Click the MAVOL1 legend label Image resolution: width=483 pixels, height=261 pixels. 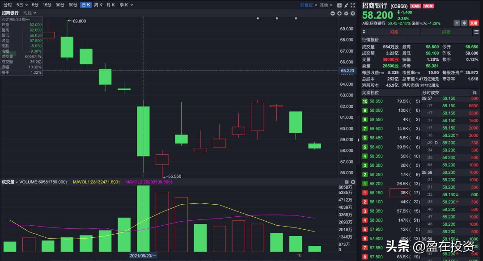pos(96,182)
